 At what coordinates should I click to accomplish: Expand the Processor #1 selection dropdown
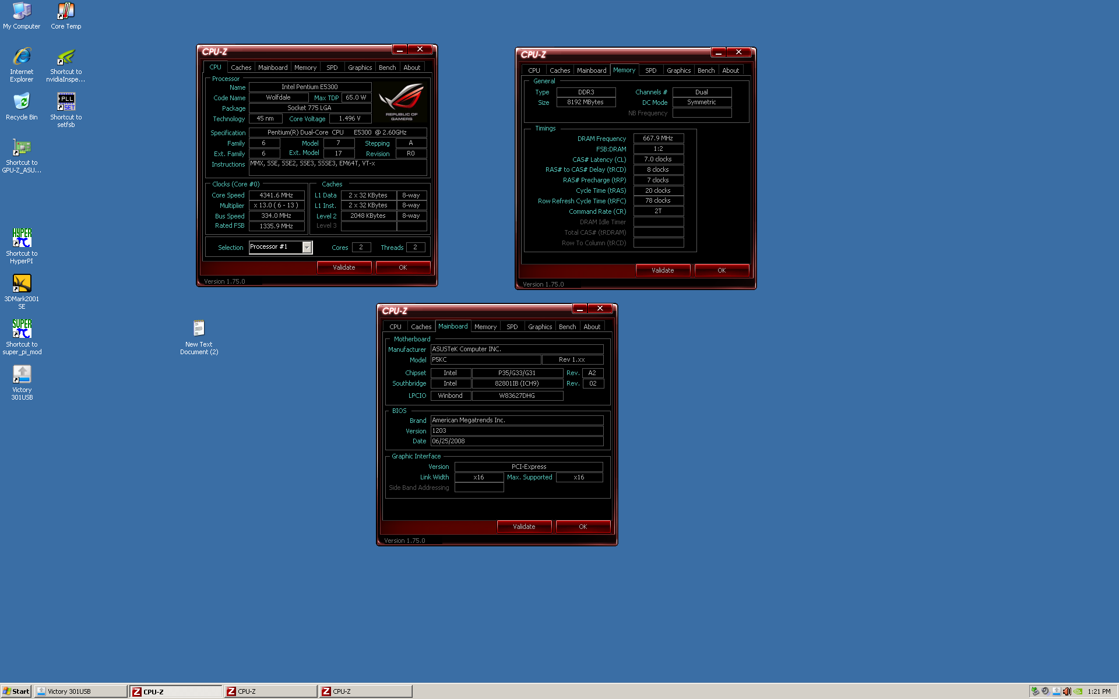[307, 248]
